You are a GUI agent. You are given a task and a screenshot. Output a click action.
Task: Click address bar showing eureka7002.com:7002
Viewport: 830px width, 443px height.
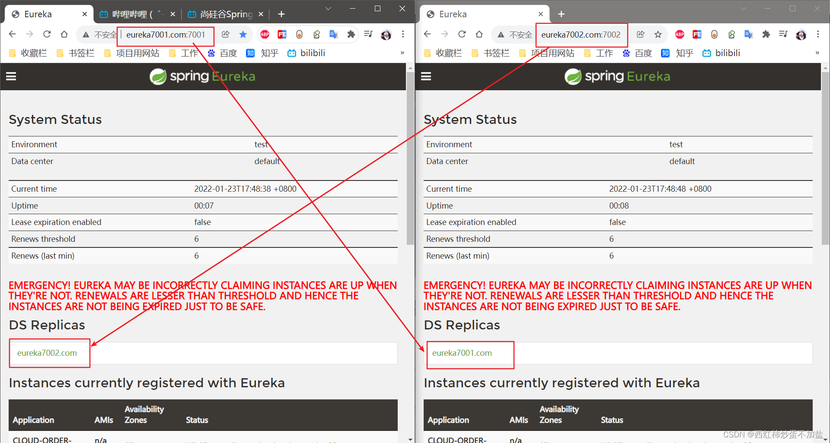(581, 35)
